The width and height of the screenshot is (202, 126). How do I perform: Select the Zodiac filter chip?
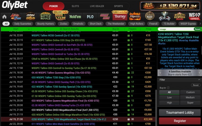tap(64, 24)
